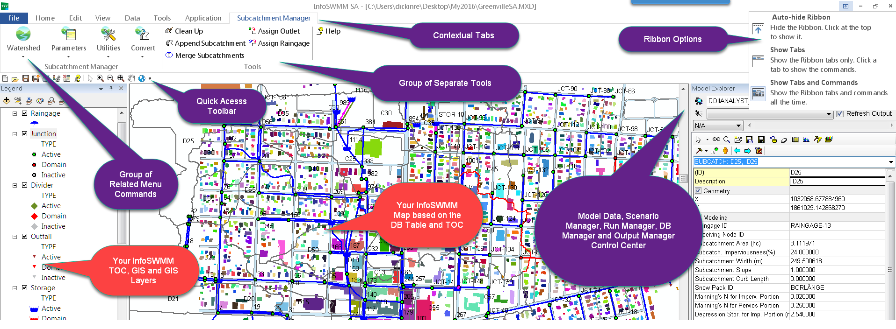
Task: Toggle the Storage layer checkbox
Action: pos(25,287)
